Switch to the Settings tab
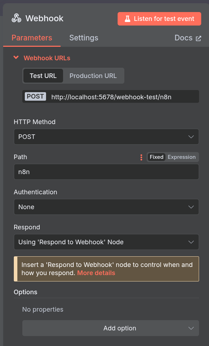 click(84, 38)
